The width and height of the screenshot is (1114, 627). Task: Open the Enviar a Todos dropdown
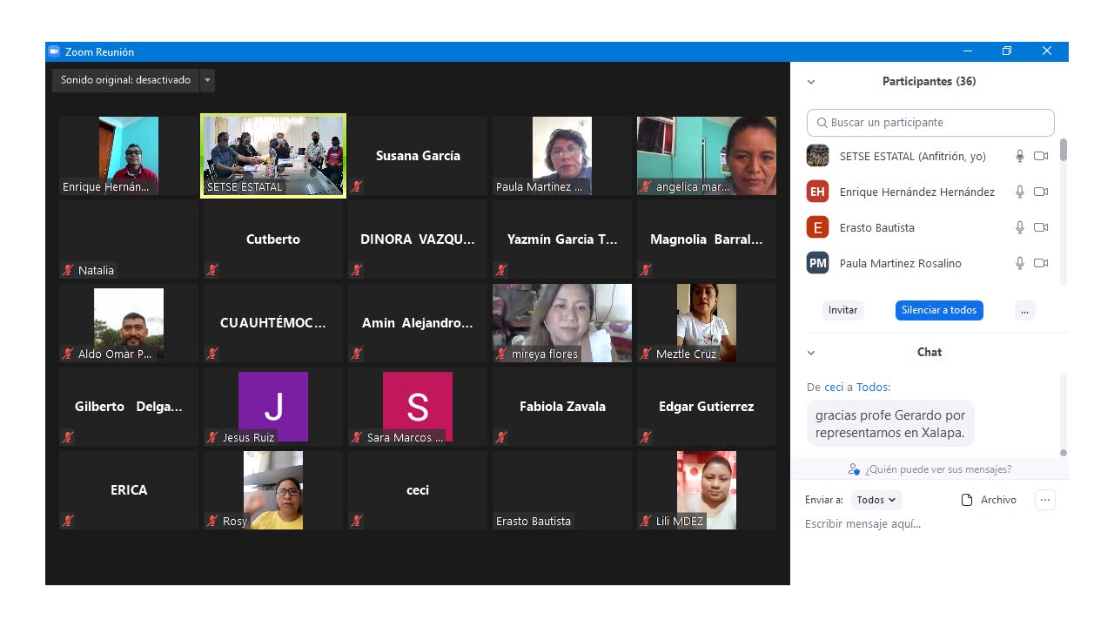(876, 500)
